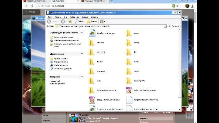Select the coremods folder icon
This screenshot has width=219, height=123.
coord(91,52)
